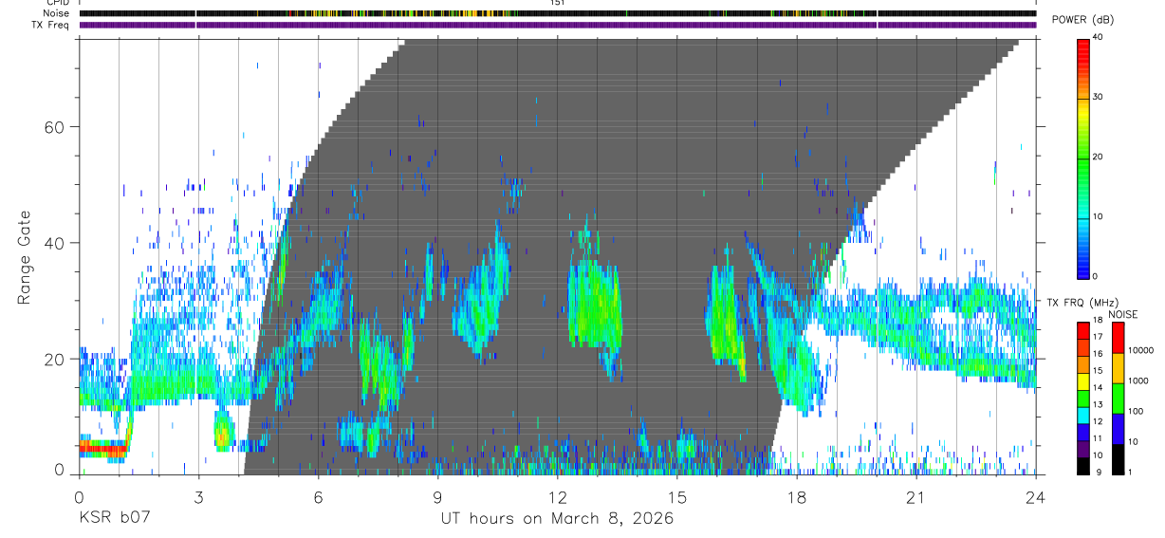The height and width of the screenshot is (538, 1165).
Task: Pick the green 13-14 MHz frequency swatch
Action: pyautogui.click(x=1083, y=399)
